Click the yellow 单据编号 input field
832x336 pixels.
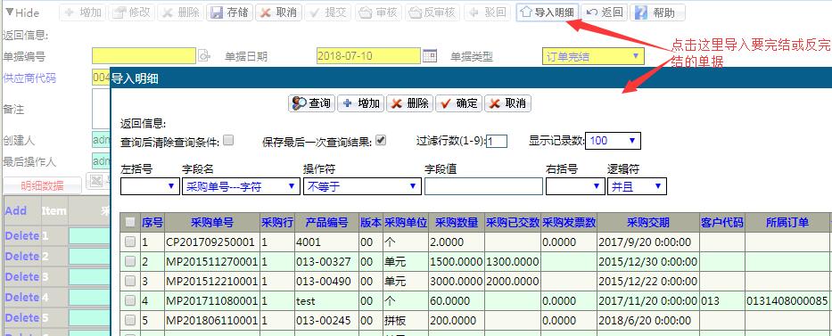[144, 55]
